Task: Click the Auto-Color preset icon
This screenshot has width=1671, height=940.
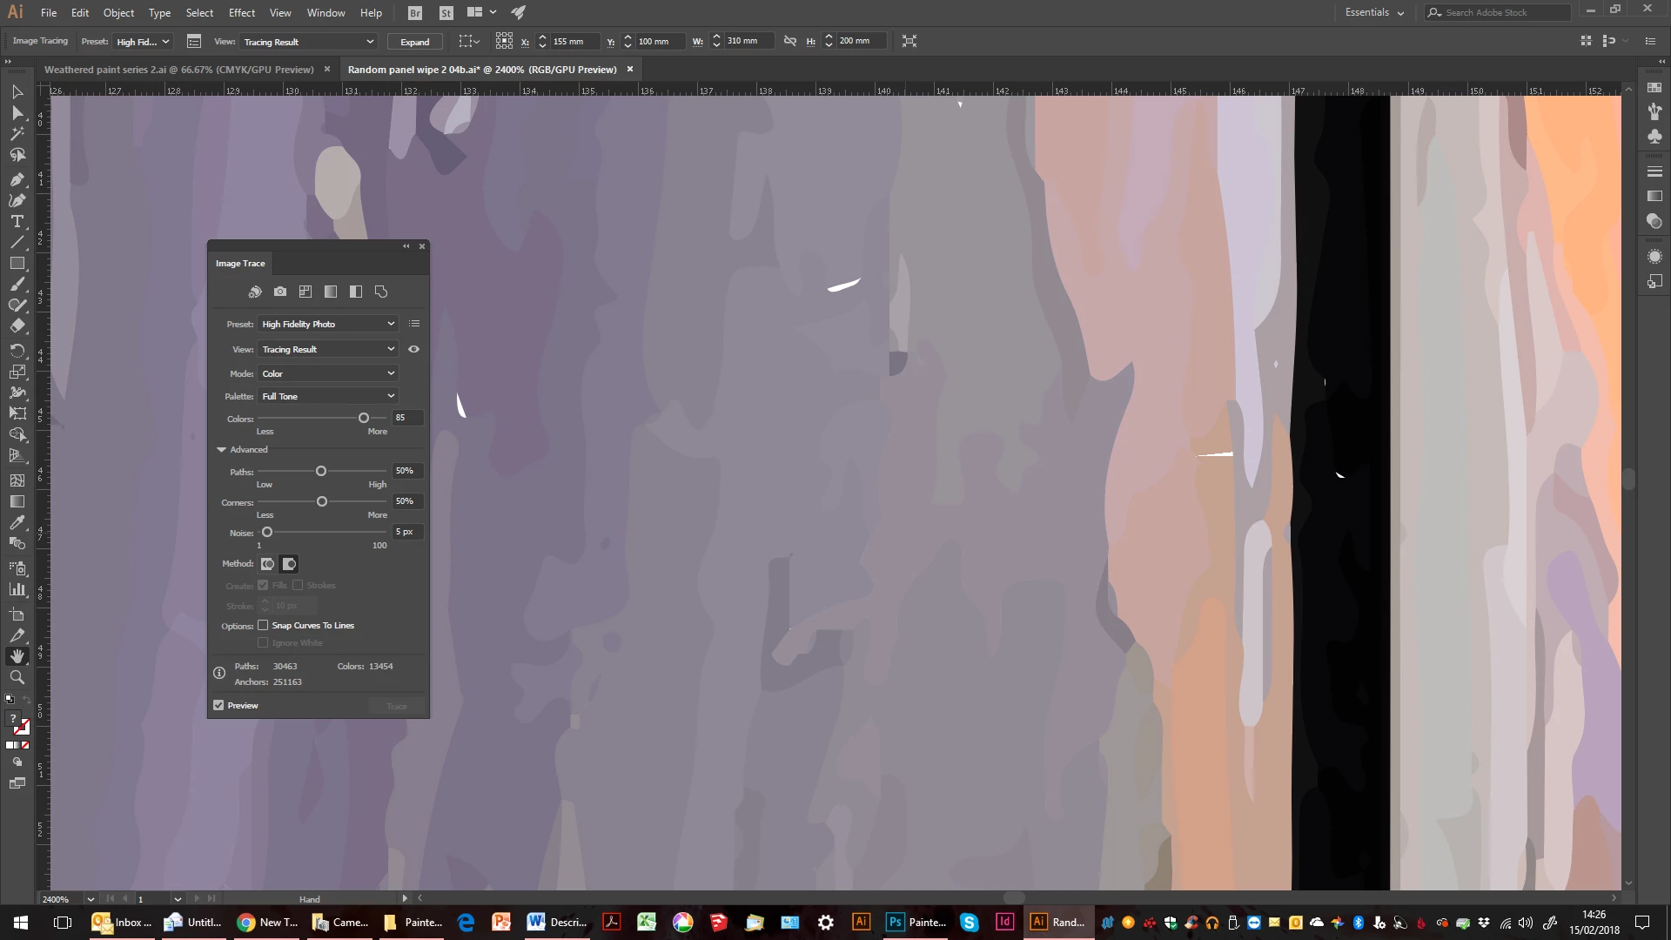Action: (255, 292)
